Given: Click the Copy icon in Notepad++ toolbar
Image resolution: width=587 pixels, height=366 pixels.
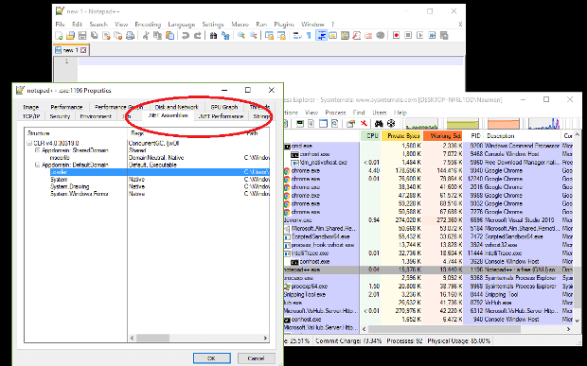Looking at the screenshot, I should [x=157, y=36].
